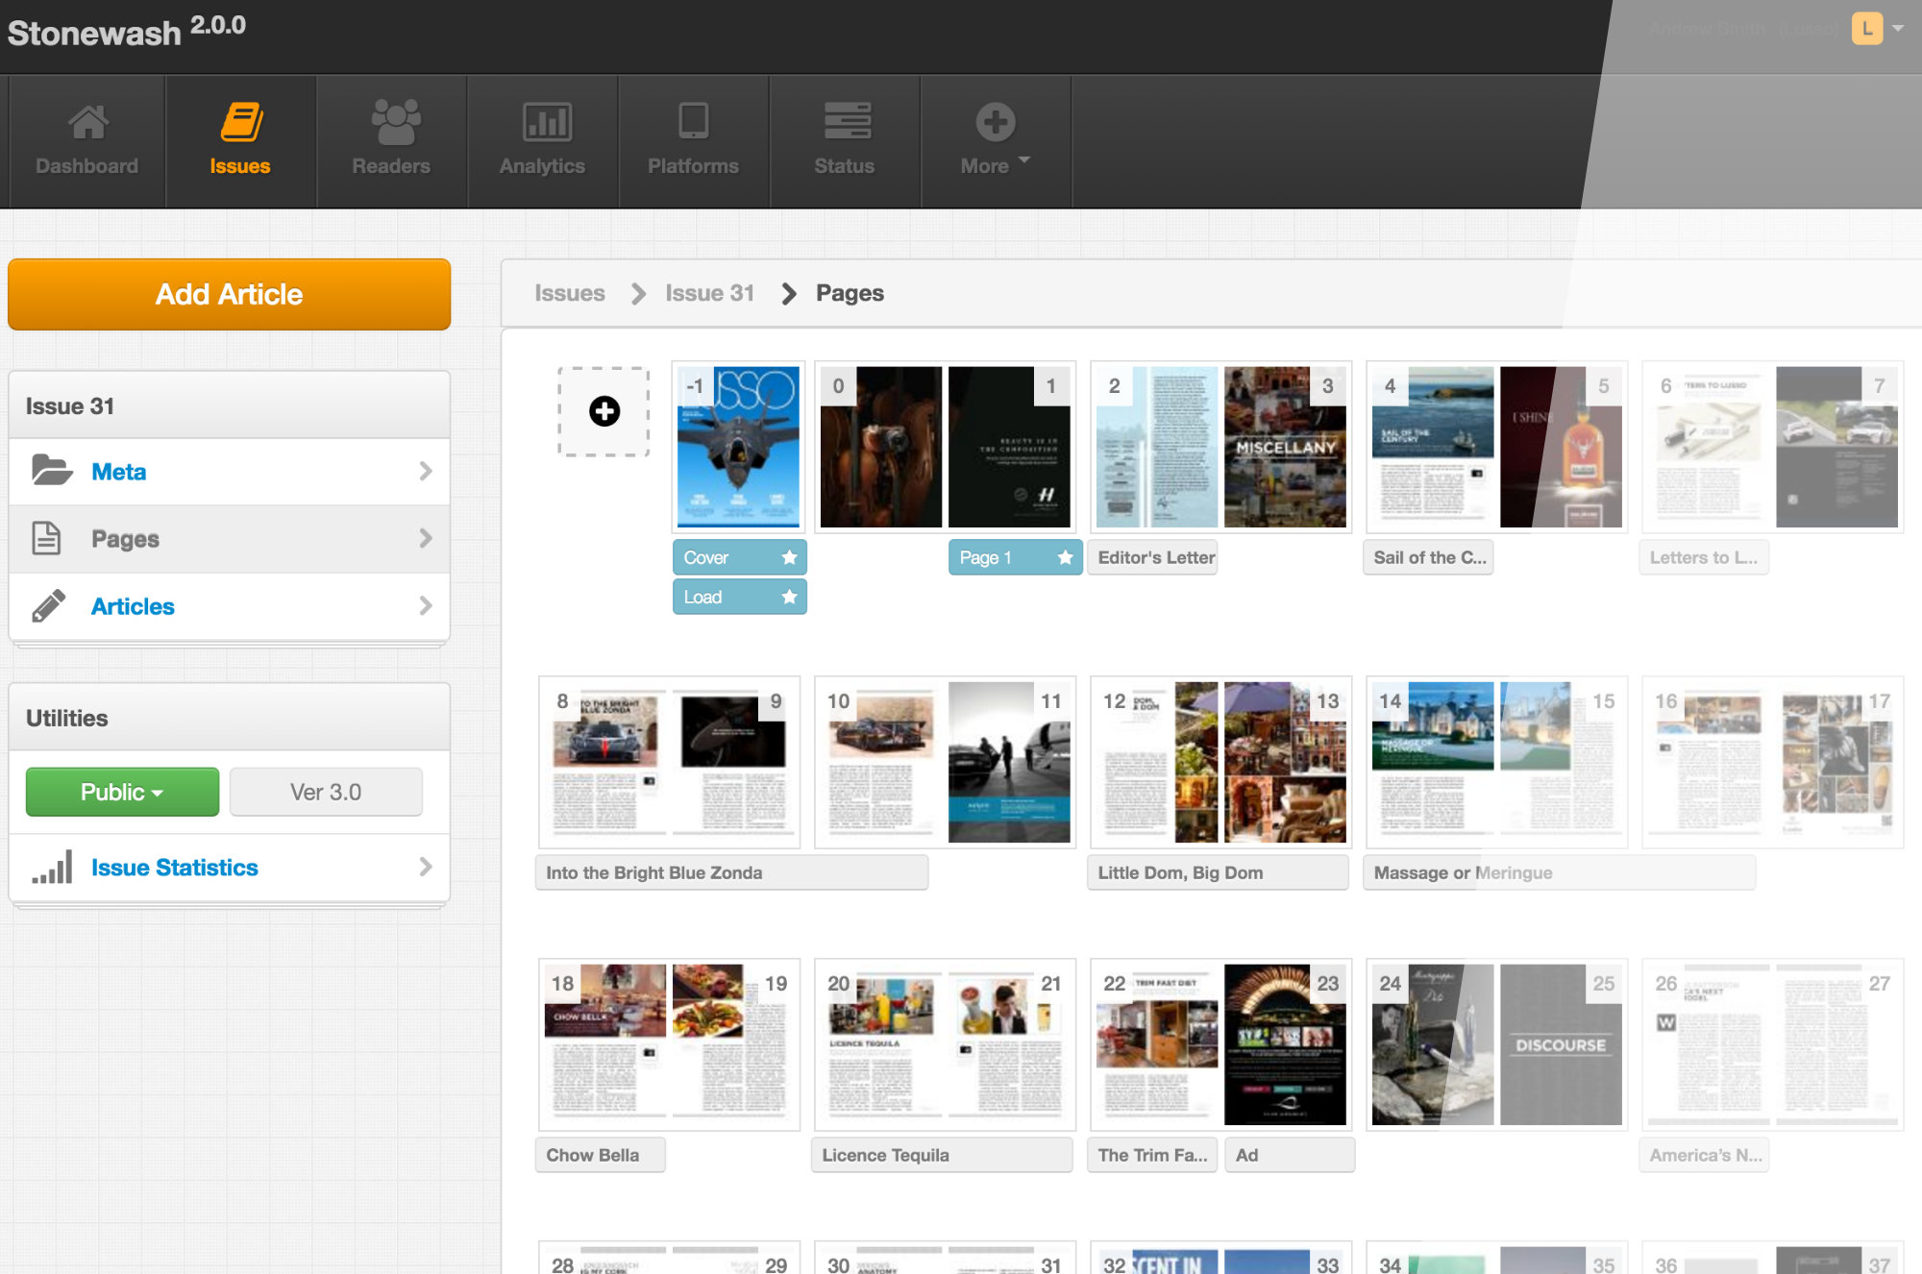1922x1274 pixels.
Task: Click the The Trim Fa... tag
Action: (1153, 1155)
